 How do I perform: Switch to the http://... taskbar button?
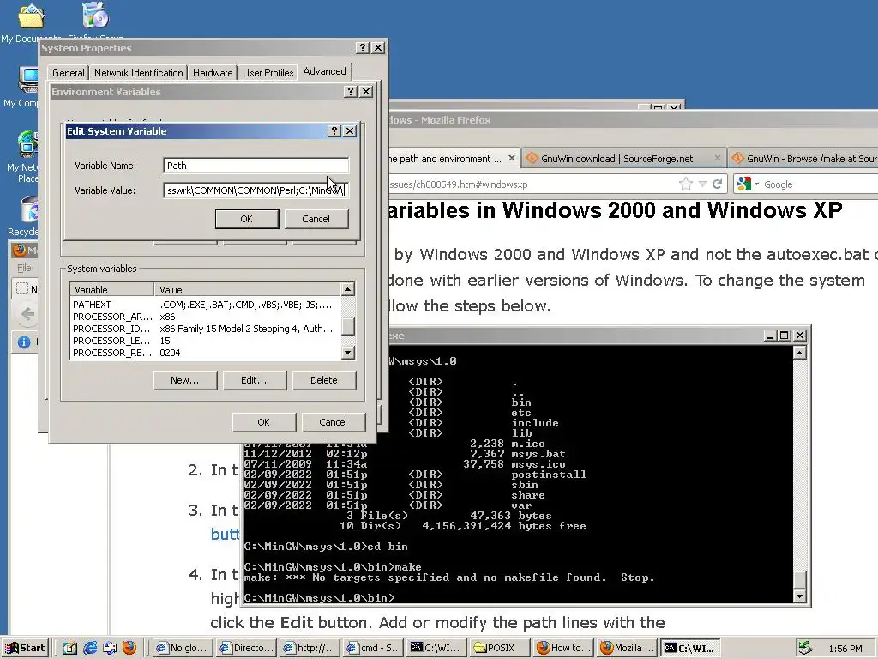310,648
